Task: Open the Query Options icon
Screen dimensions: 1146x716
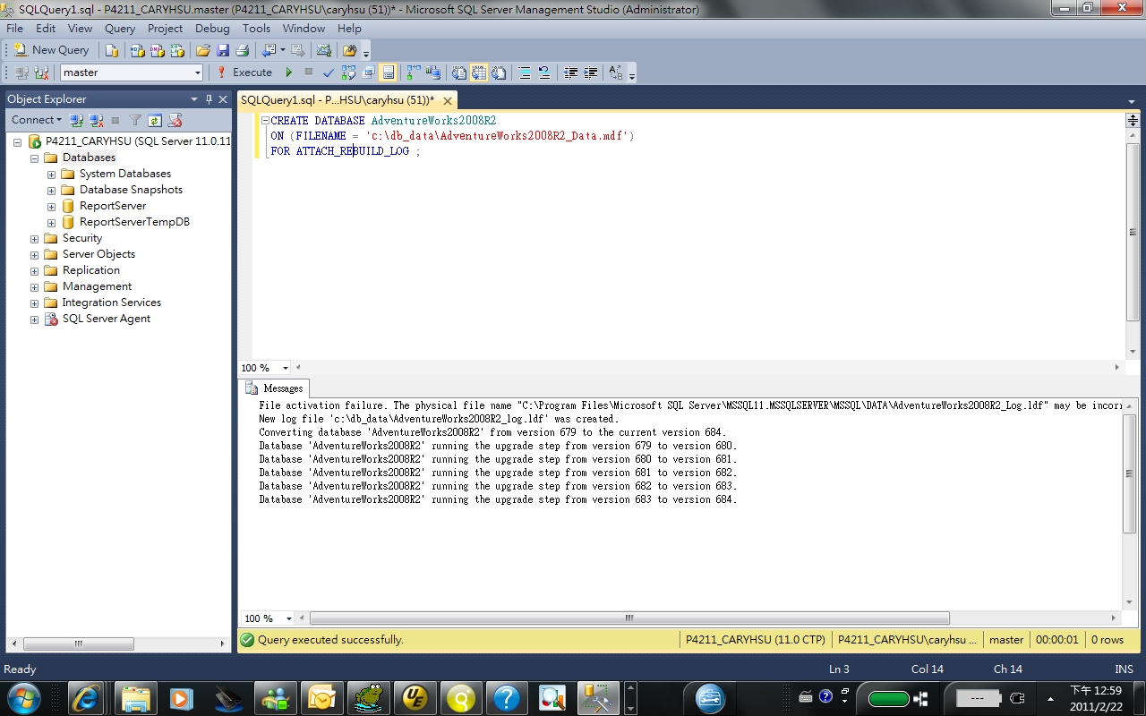Action: point(368,72)
